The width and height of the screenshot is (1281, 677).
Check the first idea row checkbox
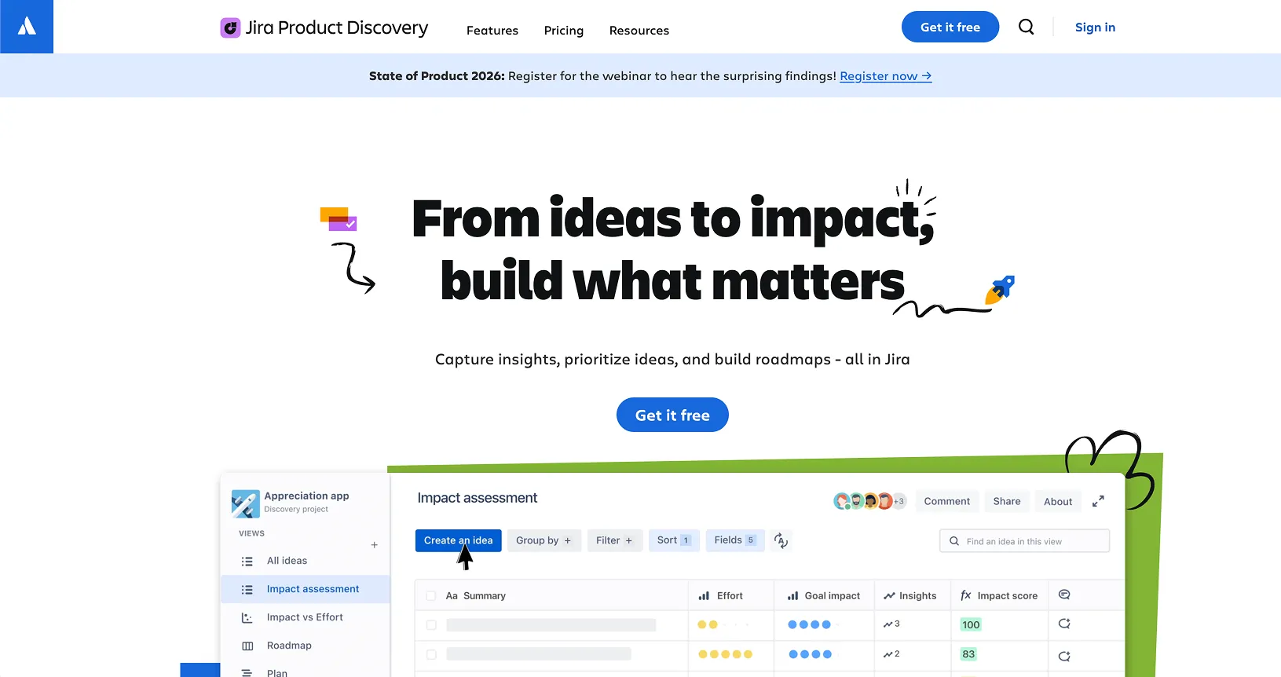tap(431, 625)
